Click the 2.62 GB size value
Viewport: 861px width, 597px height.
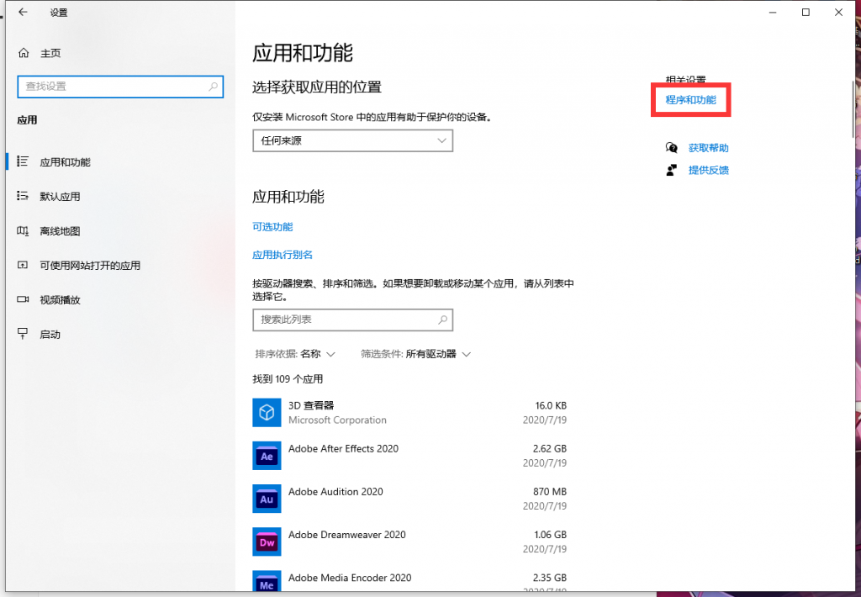click(x=550, y=449)
